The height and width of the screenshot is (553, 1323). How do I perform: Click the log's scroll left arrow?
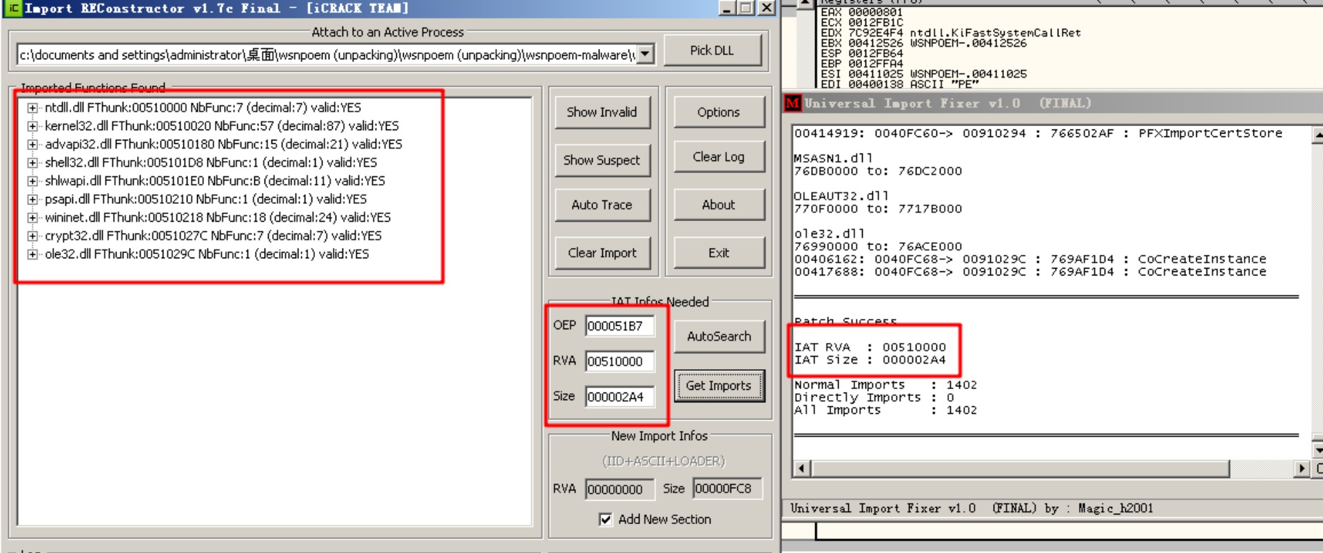pos(801,468)
